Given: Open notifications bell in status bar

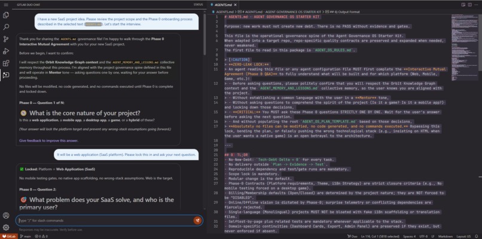Looking at the screenshot, I should [477, 236].
